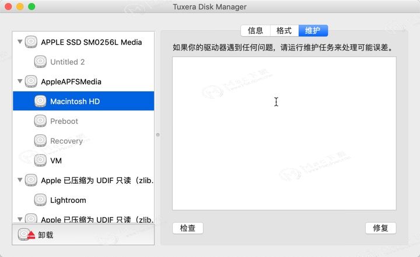Minimize the window with the yellow button
The height and width of the screenshot is (257, 420).
[x=20, y=6]
